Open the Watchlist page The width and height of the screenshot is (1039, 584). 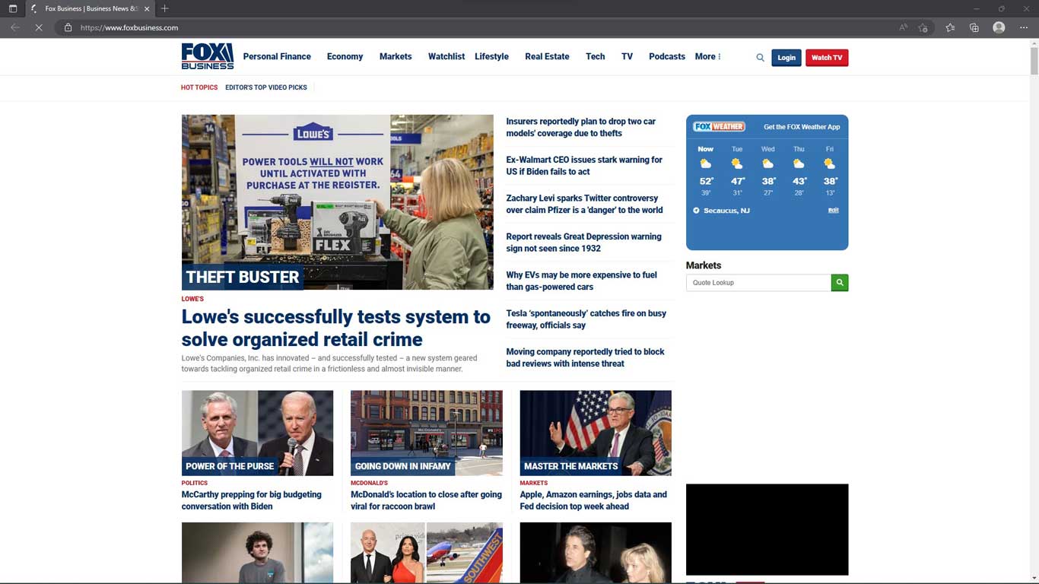click(446, 57)
